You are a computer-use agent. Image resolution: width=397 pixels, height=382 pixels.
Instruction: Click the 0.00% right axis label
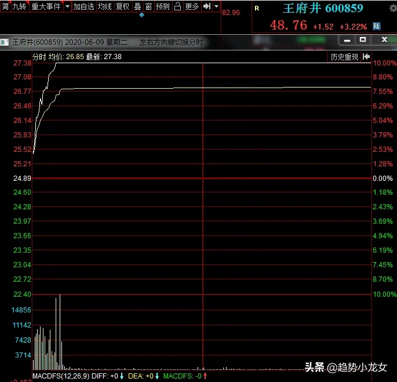click(x=383, y=179)
